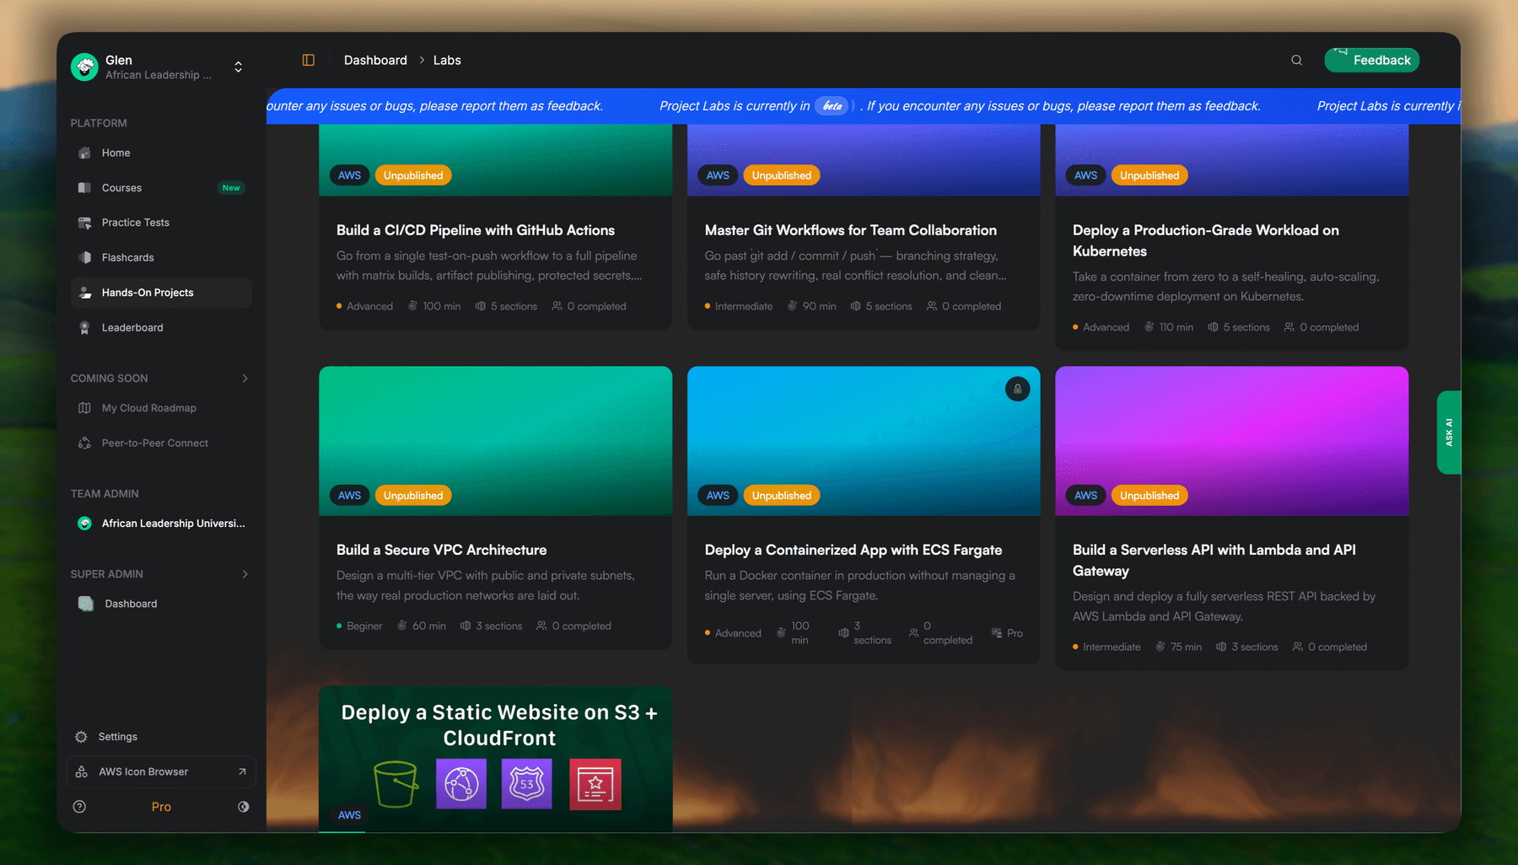Viewport: 1518px width, 865px height.
Task: Click the My Cloud Roadmap map icon
Action: click(x=84, y=408)
